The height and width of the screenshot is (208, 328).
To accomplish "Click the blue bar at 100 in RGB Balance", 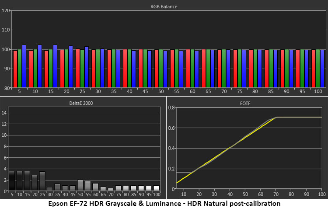I will (322, 69).
